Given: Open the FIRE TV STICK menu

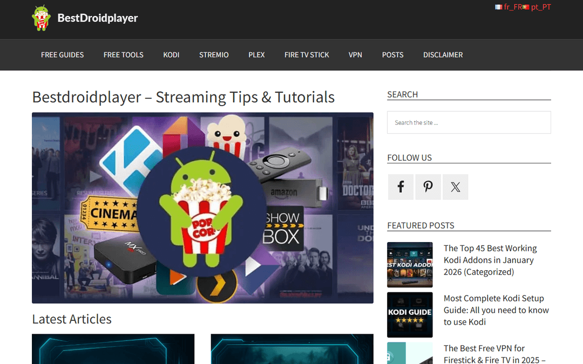Looking at the screenshot, I should click(x=307, y=55).
